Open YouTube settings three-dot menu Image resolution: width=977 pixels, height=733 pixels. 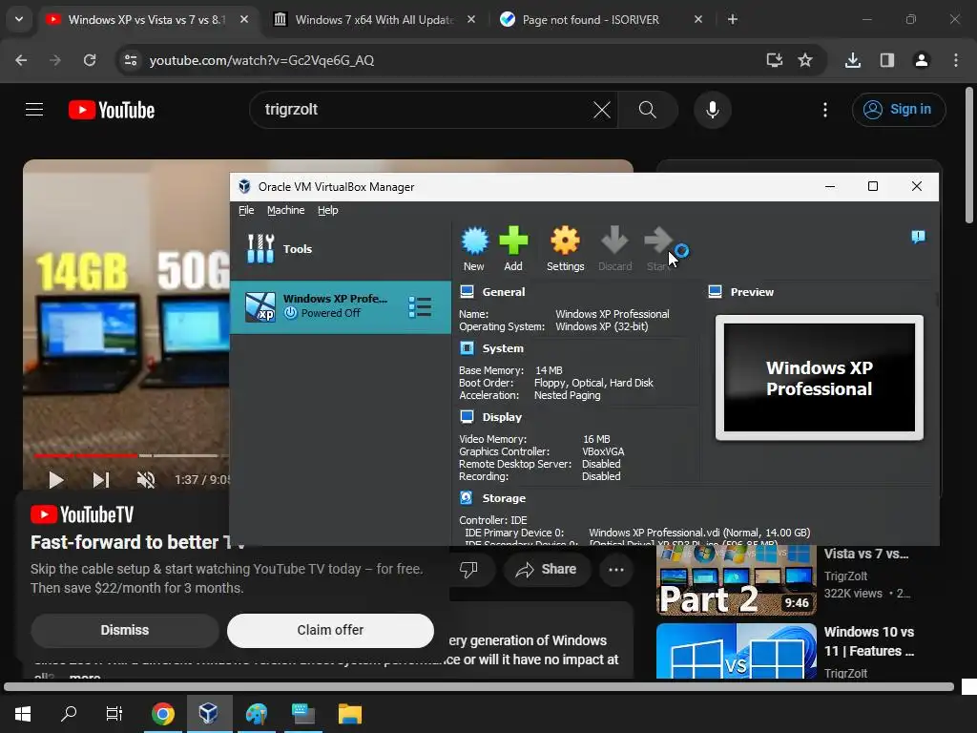coord(825,111)
